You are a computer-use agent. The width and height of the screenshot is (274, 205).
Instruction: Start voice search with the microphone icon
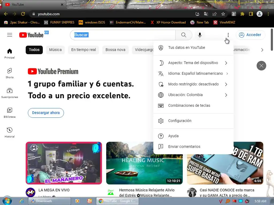tap(200, 35)
